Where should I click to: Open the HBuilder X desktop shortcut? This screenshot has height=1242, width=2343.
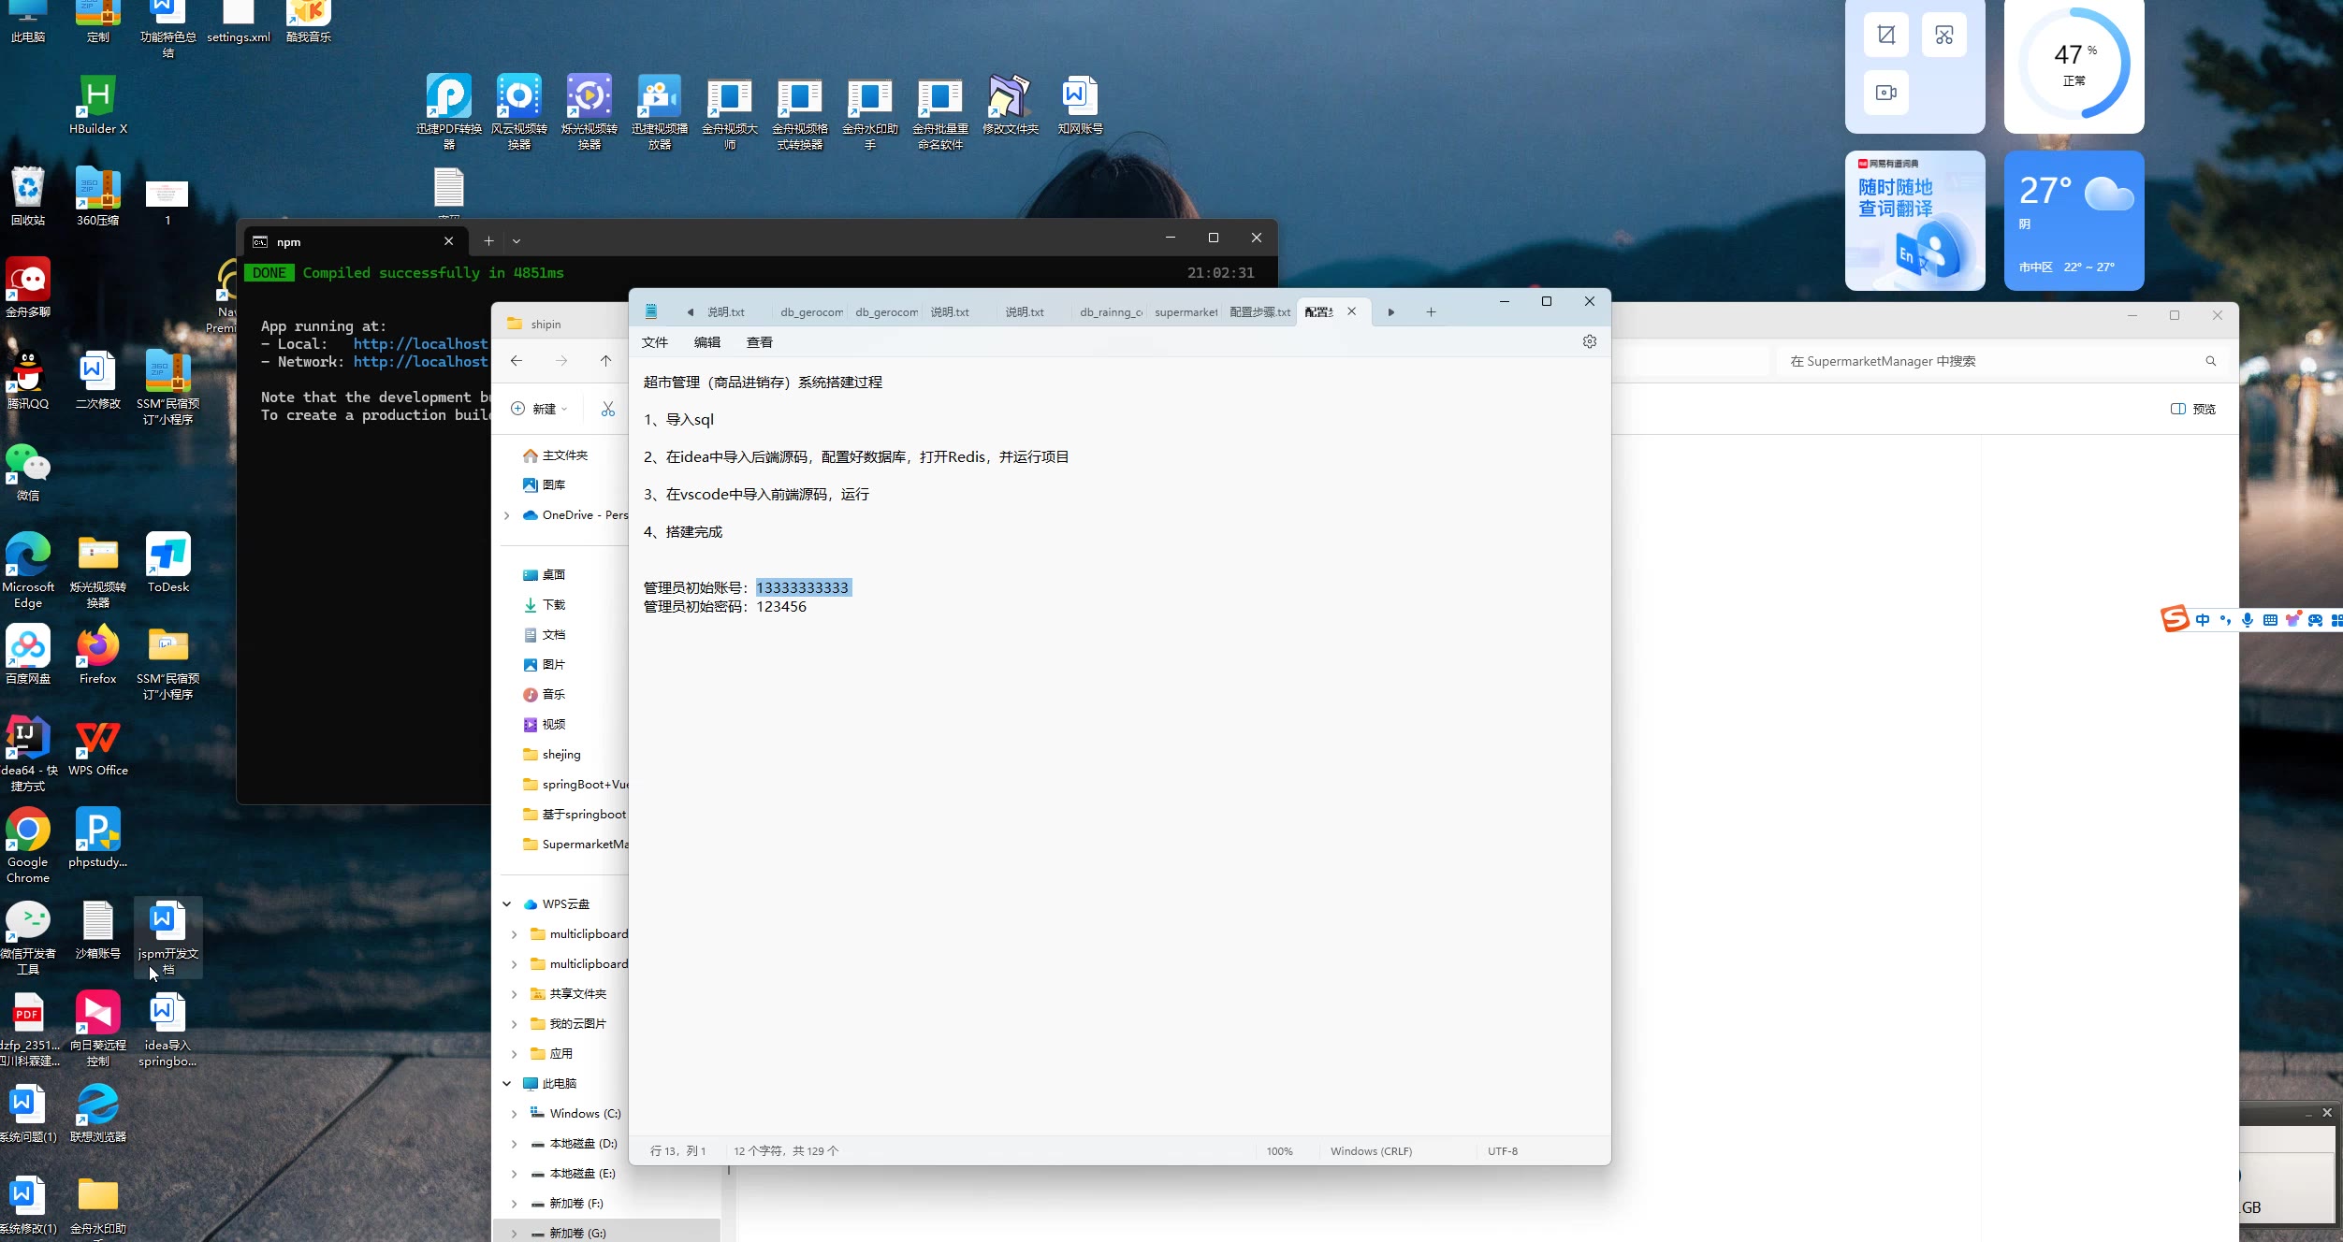(x=97, y=97)
